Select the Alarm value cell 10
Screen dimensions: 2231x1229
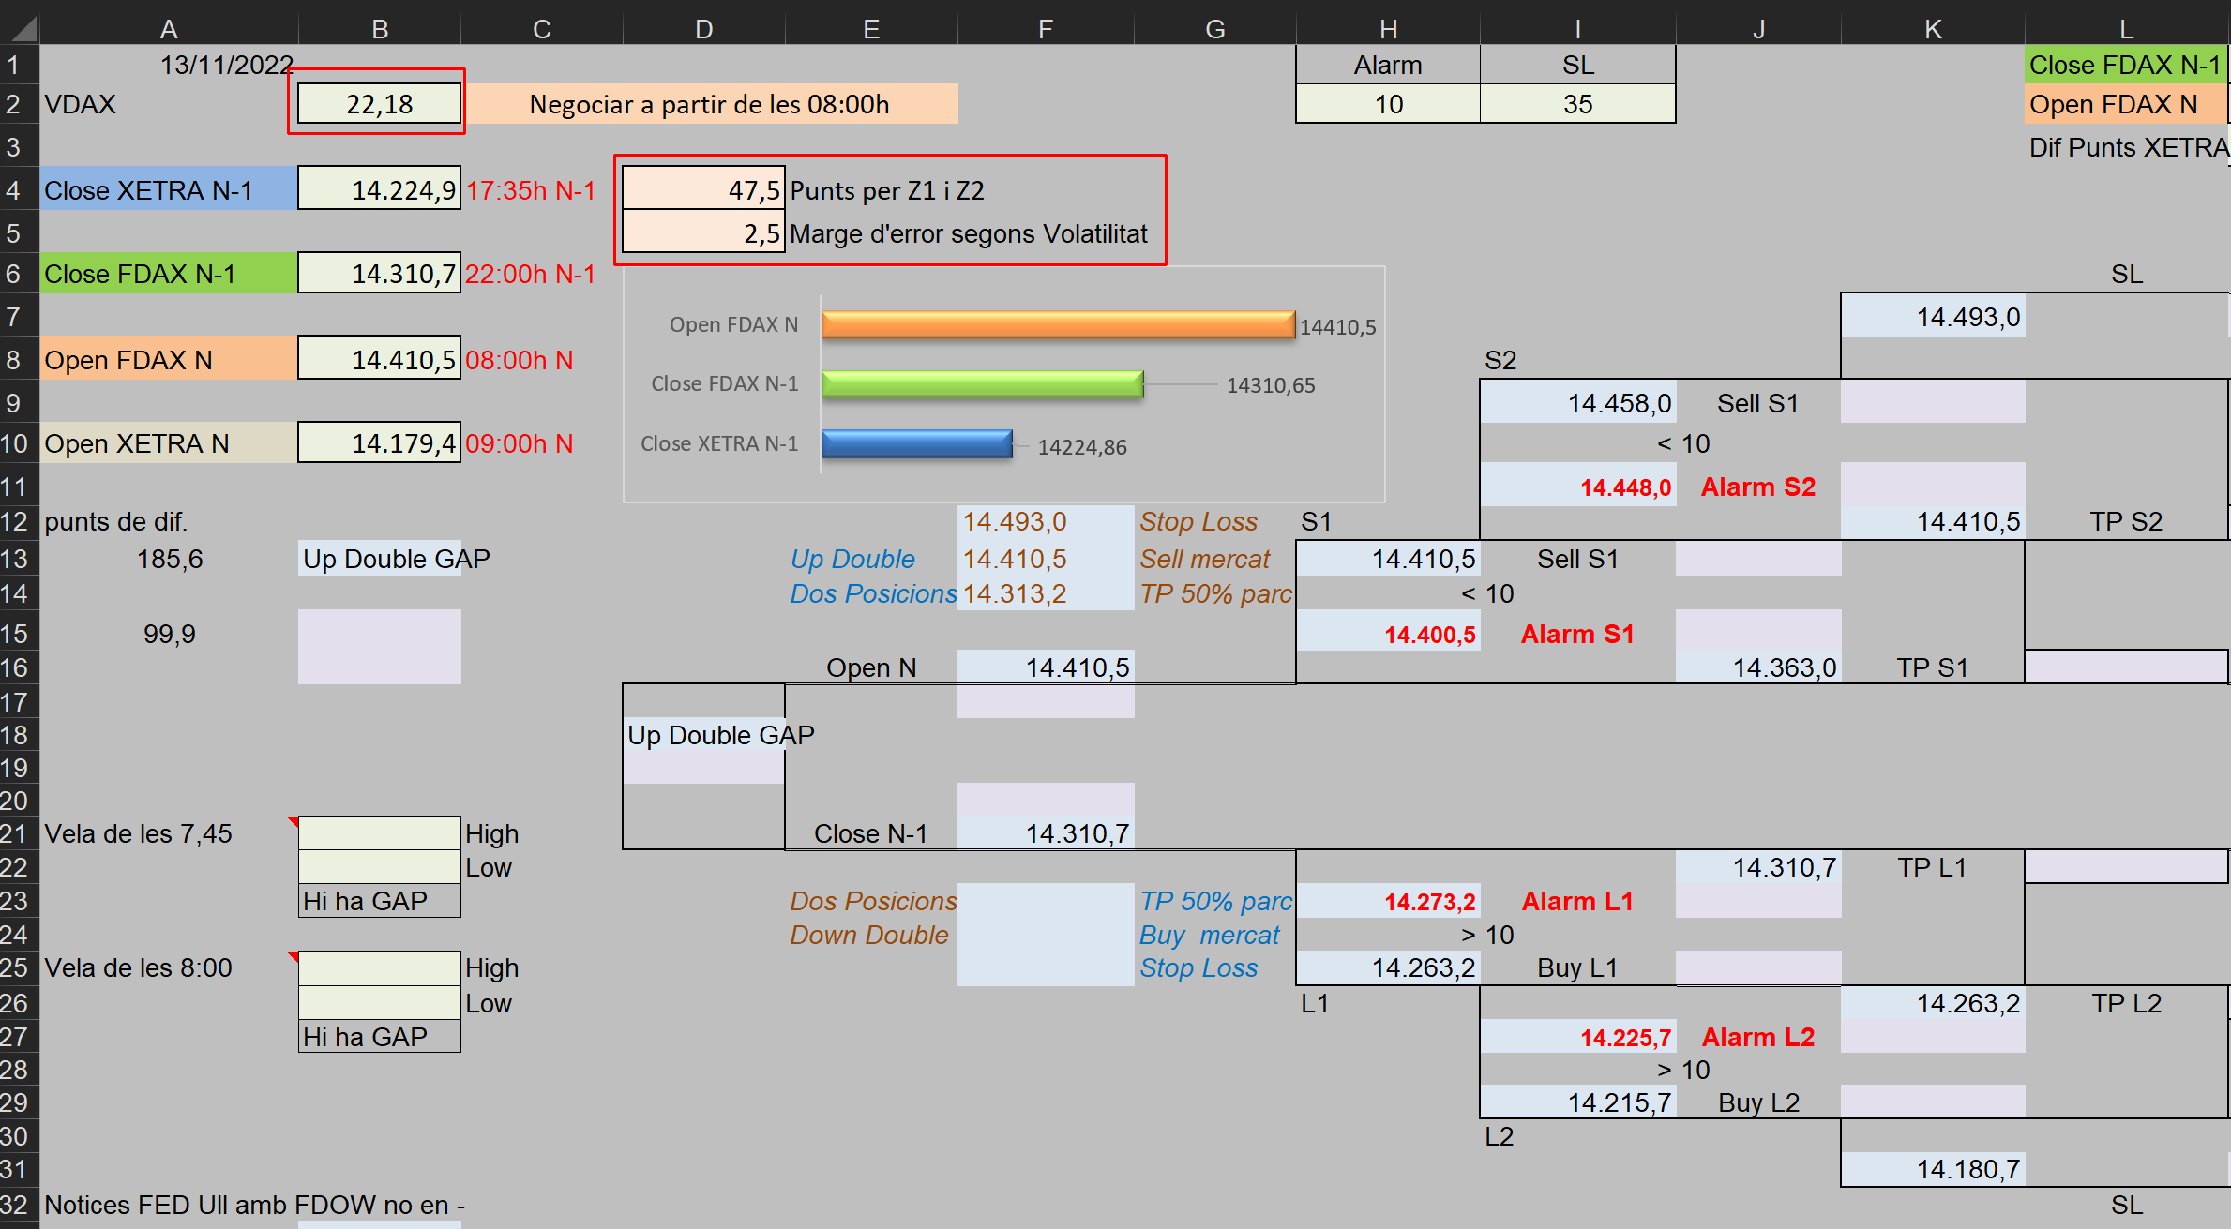click(1388, 104)
